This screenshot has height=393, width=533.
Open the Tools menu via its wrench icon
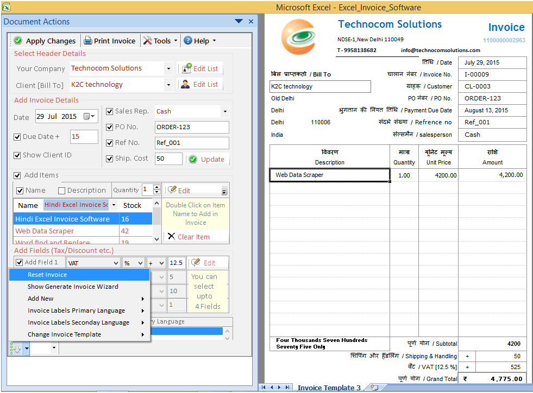pos(146,41)
